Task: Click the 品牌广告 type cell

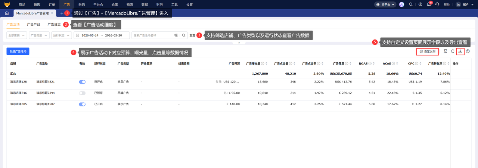Action: 123,93
